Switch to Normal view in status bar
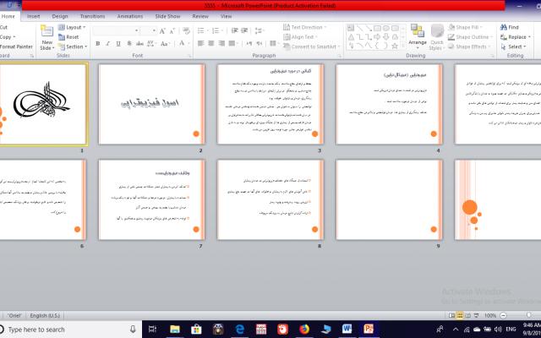The width and height of the screenshot is (541, 338). pyautogui.click(x=451, y=315)
